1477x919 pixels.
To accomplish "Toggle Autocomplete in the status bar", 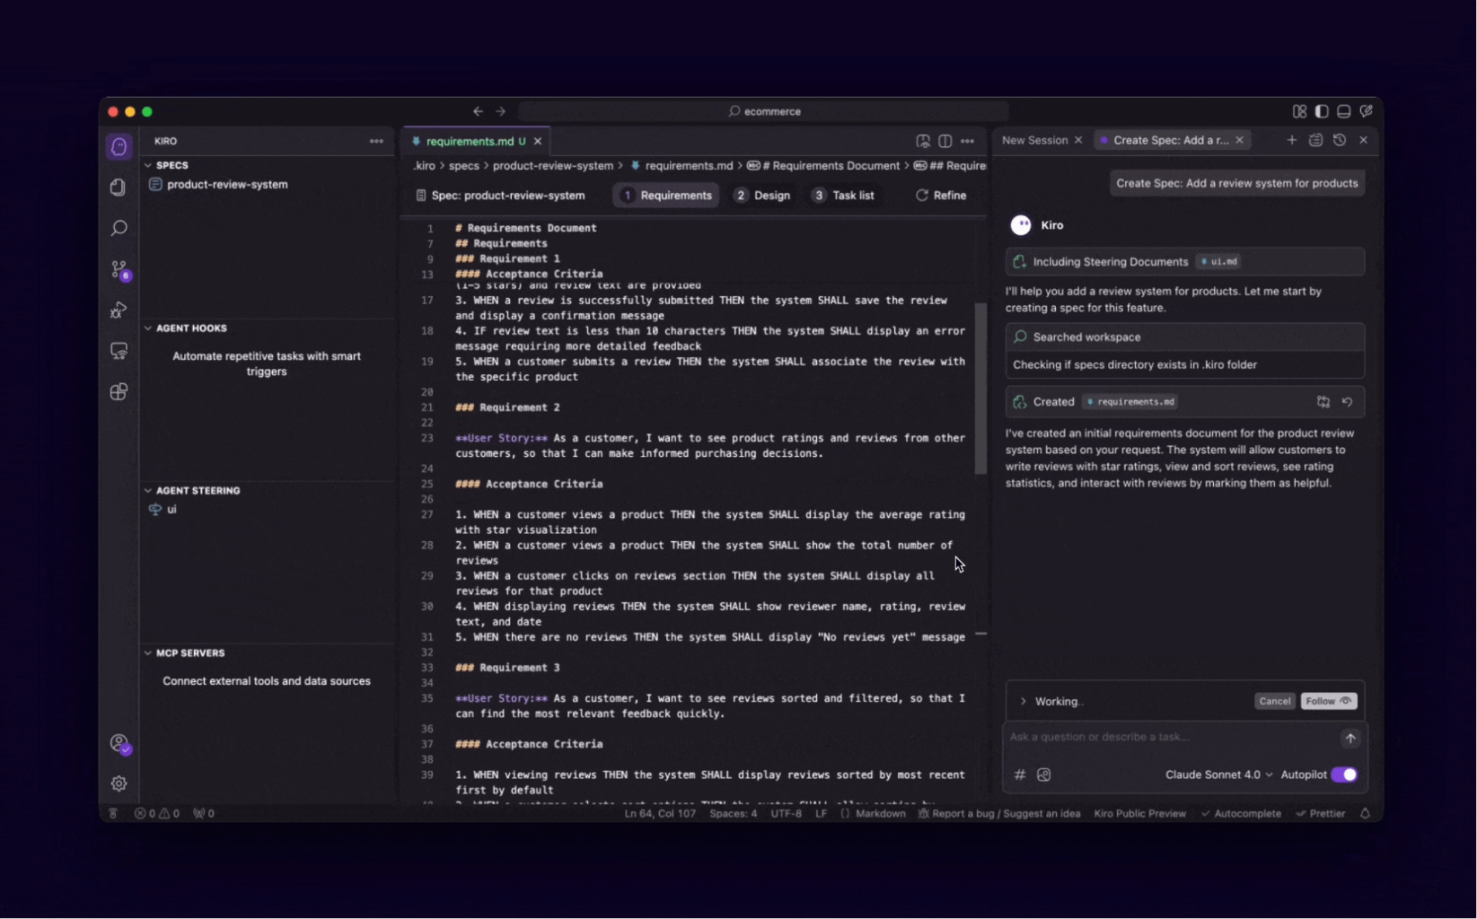I will [1241, 813].
